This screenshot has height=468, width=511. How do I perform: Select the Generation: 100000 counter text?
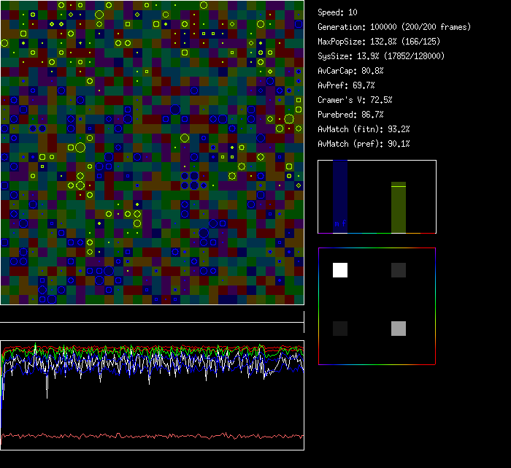[394, 27]
